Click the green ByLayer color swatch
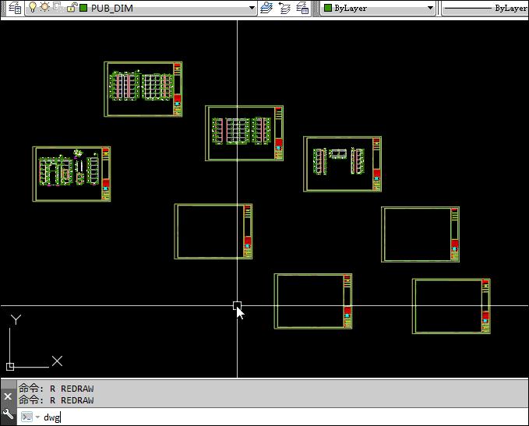This screenshot has width=529, height=426. (x=327, y=8)
